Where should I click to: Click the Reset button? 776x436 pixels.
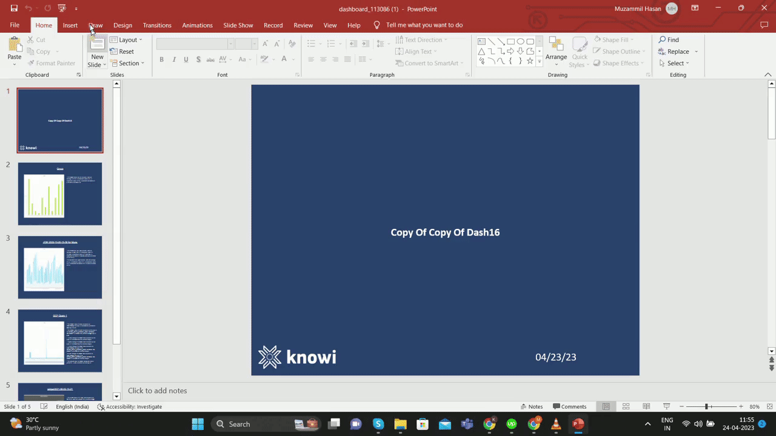tap(126, 51)
